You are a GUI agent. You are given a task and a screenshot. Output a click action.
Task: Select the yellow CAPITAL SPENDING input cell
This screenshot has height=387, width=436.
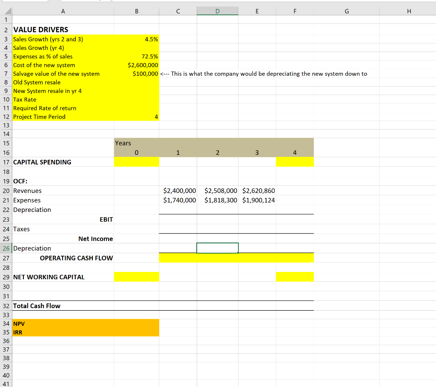136,162
